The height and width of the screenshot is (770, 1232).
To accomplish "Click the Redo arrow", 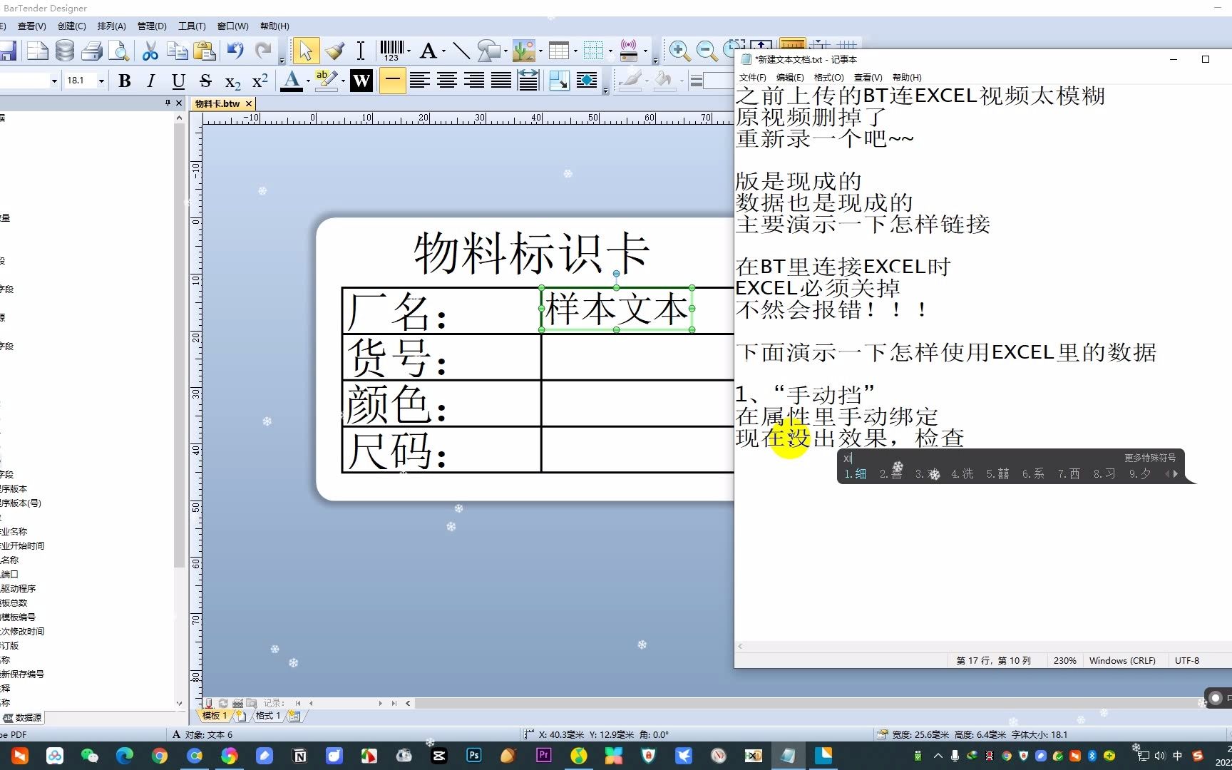I will coord(264,51).
